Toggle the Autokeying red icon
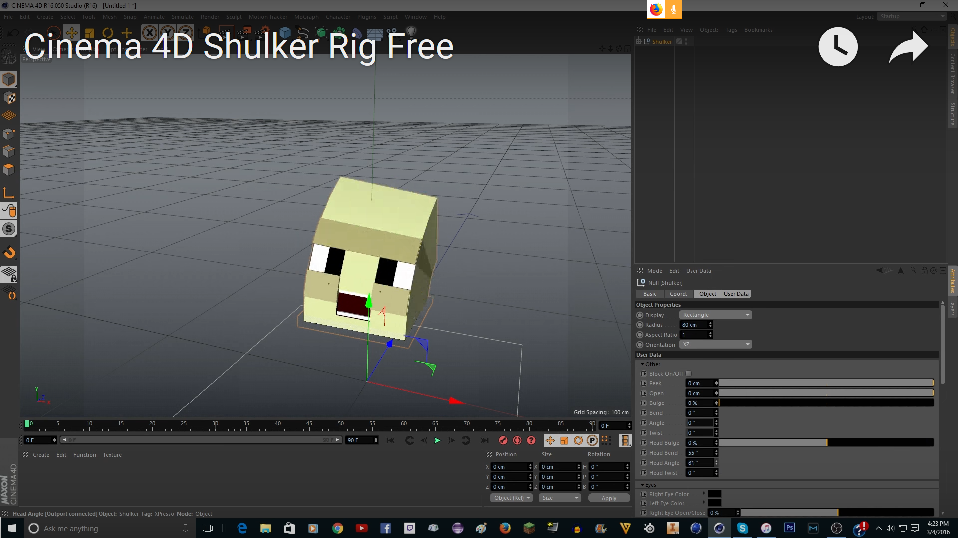Viewport: 958px width, 538px height. tap(517, 440)
